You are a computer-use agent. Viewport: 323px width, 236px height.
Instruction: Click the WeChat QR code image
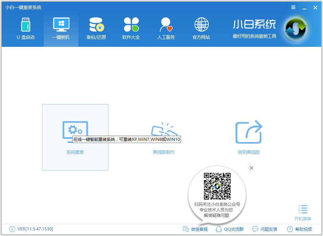coord(217,186)
